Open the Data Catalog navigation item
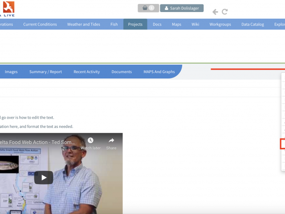Screen dimensions: 285x214 coord(252,25)
